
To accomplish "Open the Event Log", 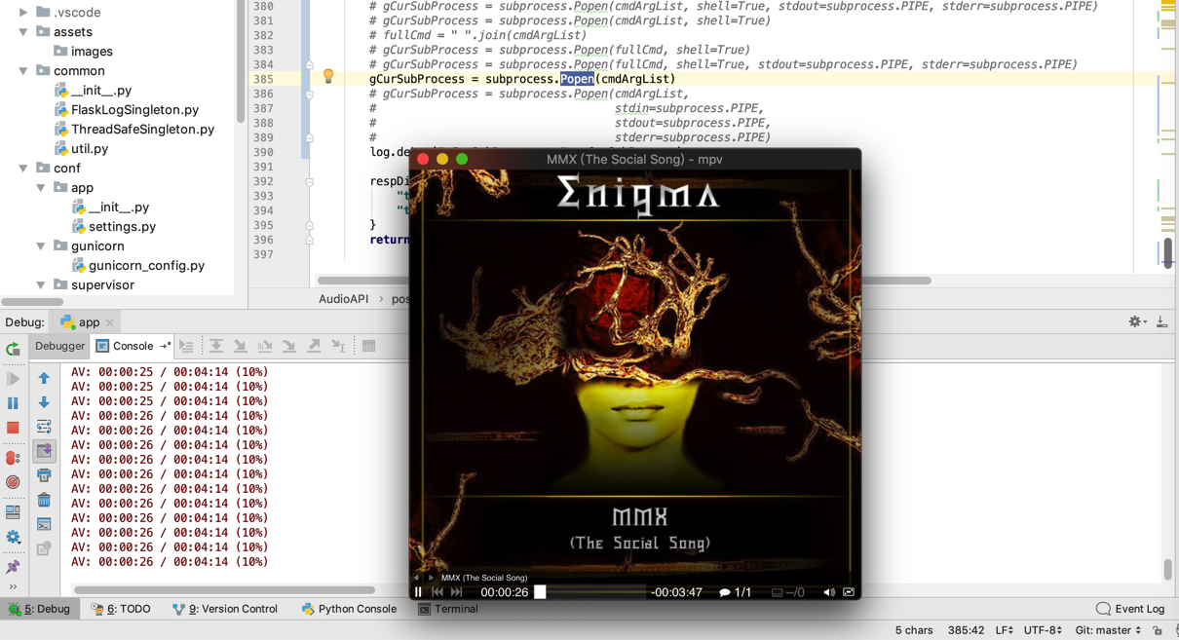I will (x=1130, y=609).
